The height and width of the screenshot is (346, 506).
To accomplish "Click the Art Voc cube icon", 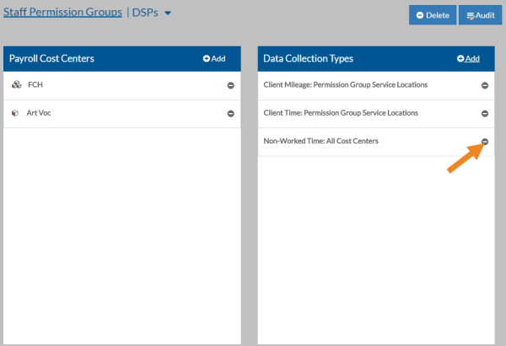I will [x=17, y=113].
